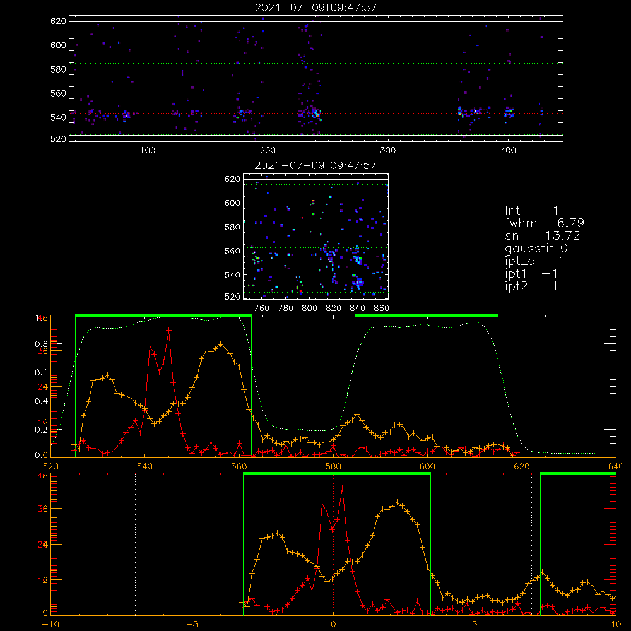Click x-axis label 200 of the top panel
This screenshot has width=631, height=631.
click(268, 151)
